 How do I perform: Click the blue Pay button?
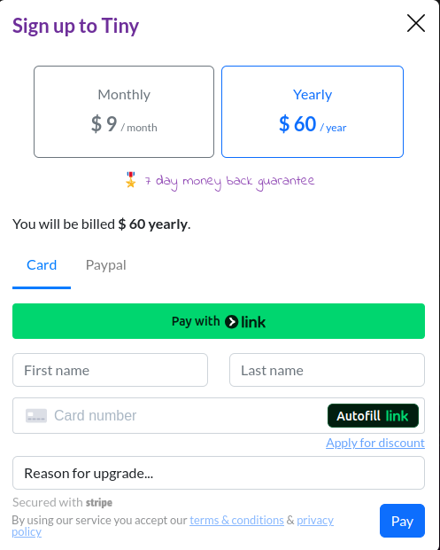[402, 521]
